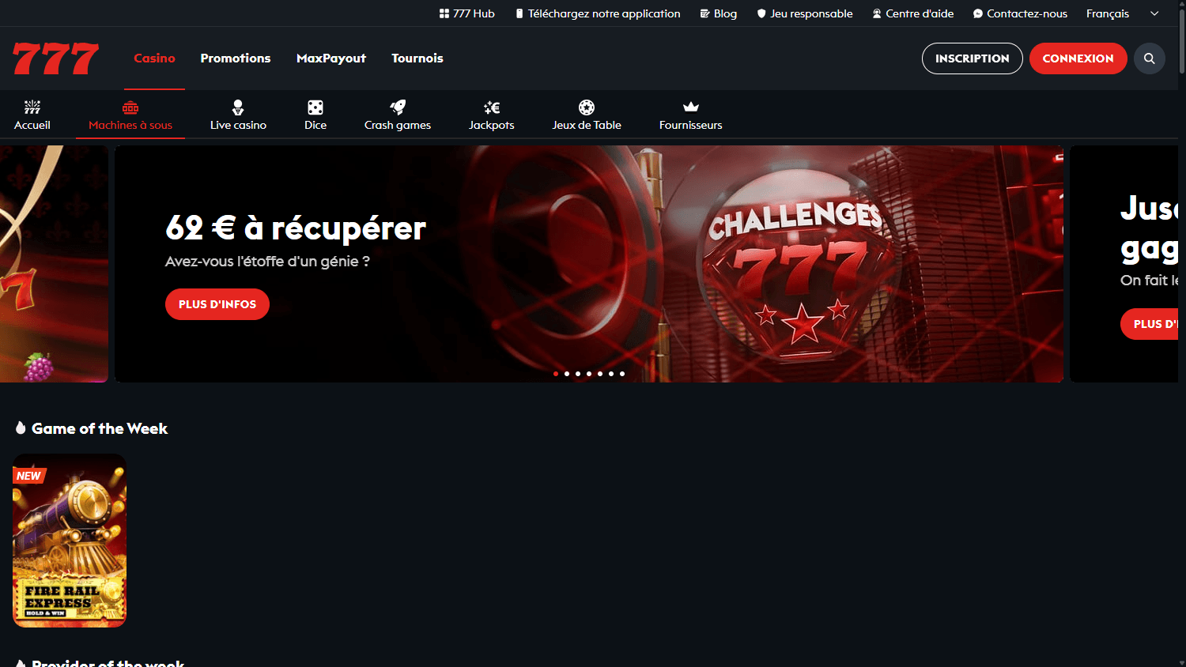
Task: Select the Live casino dealer icon
Action: coord(238,107)
